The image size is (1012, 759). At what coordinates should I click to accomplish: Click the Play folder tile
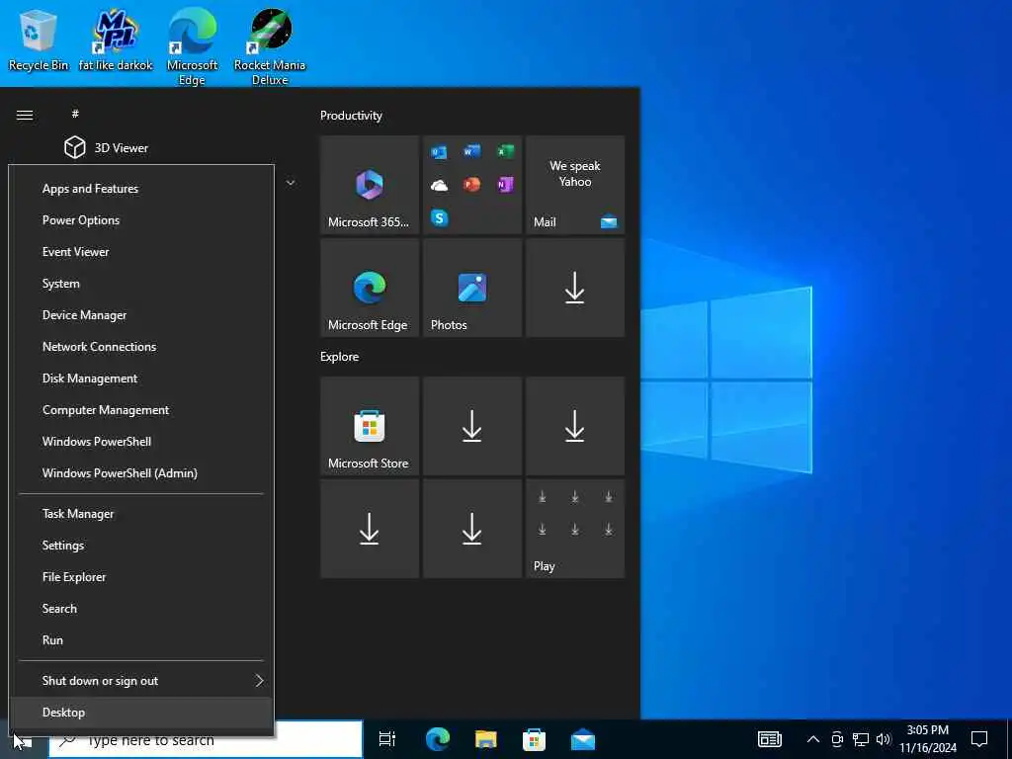point(575,529)
